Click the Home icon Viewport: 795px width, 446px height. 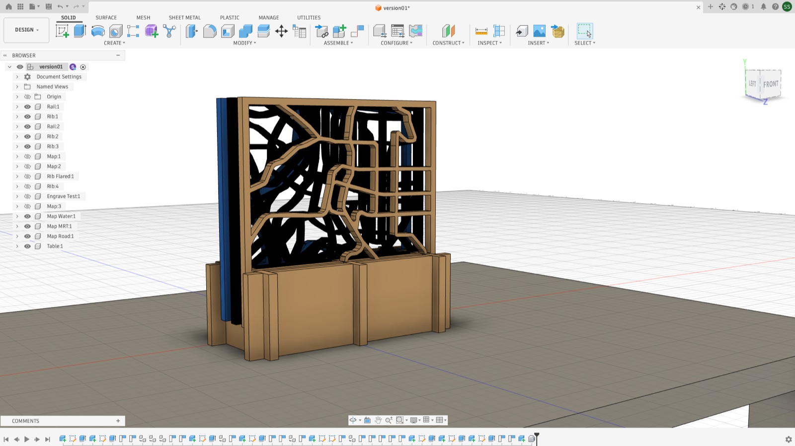pyautogui.click(x=8, y=6)
